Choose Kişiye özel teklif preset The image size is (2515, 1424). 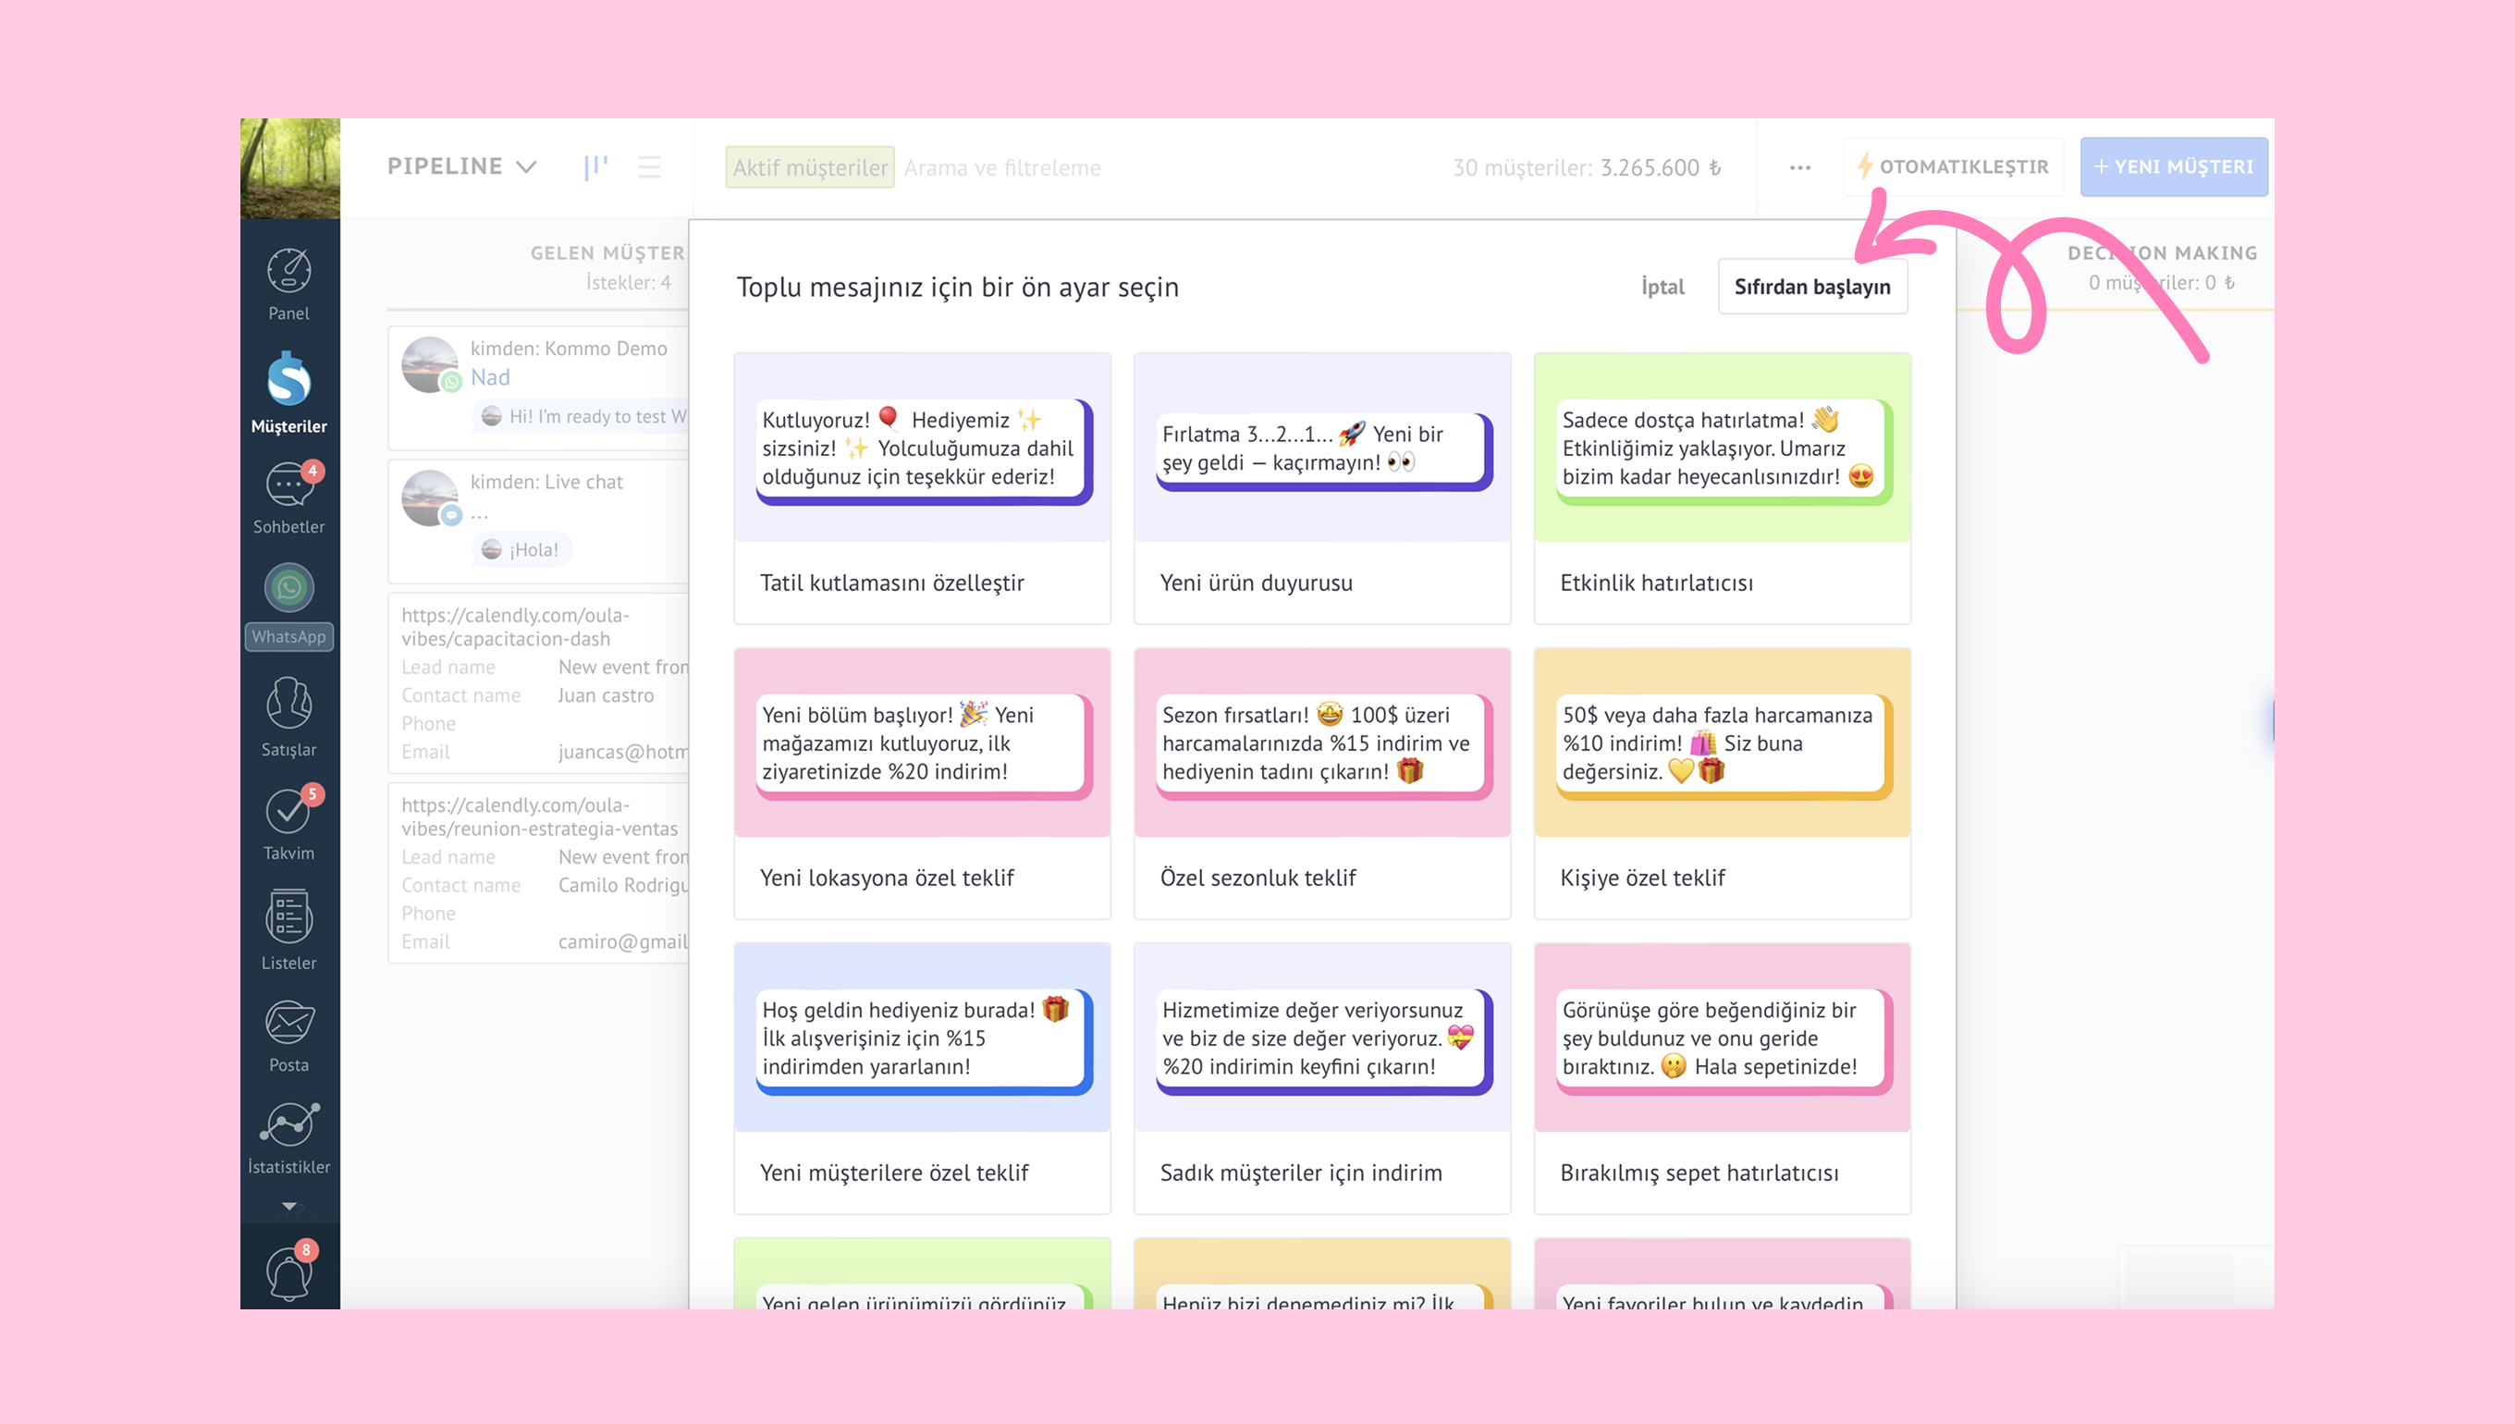tap(1722, 783)
